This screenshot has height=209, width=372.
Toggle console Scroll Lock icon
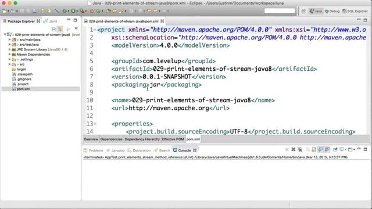pos(314,149)
